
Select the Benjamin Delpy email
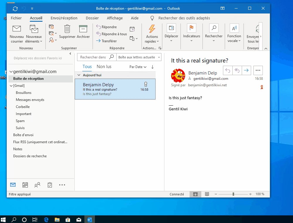pyautogui.click(x=115, y=89)
